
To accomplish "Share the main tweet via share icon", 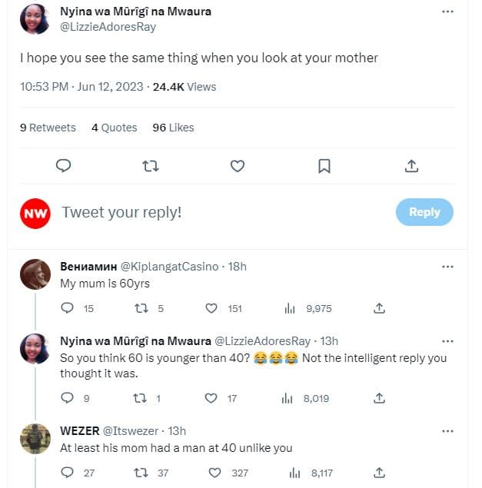I will click(x=411, y=166).
